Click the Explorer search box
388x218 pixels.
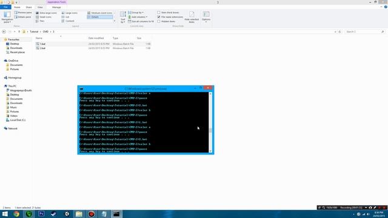(365, 31)
